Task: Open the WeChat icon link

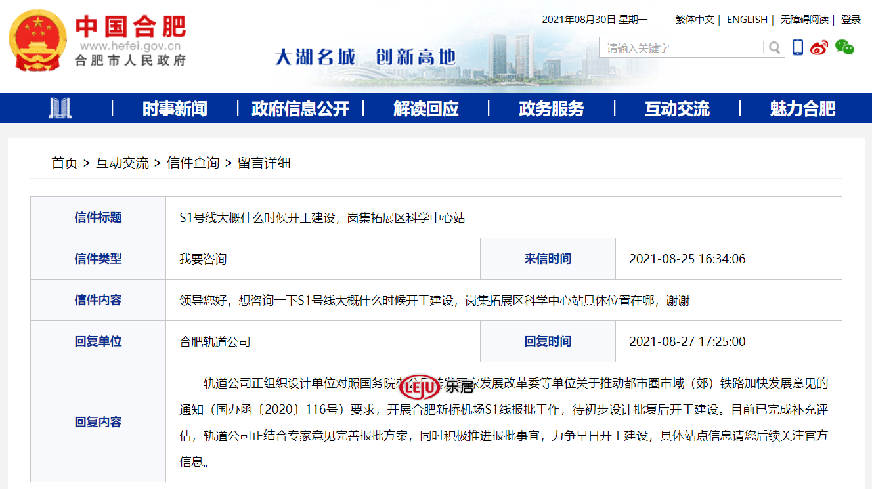Action: click(x=844, y=47)
